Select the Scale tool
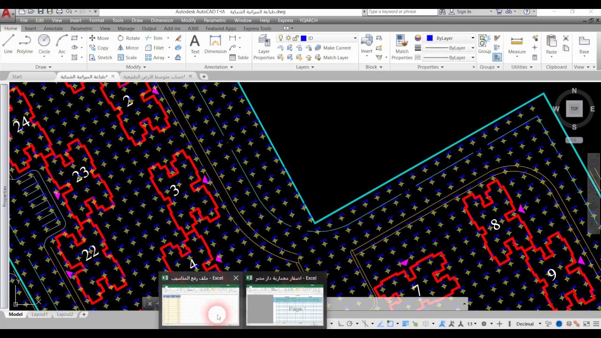The image size is (601, 338). (x=127, y=58)
